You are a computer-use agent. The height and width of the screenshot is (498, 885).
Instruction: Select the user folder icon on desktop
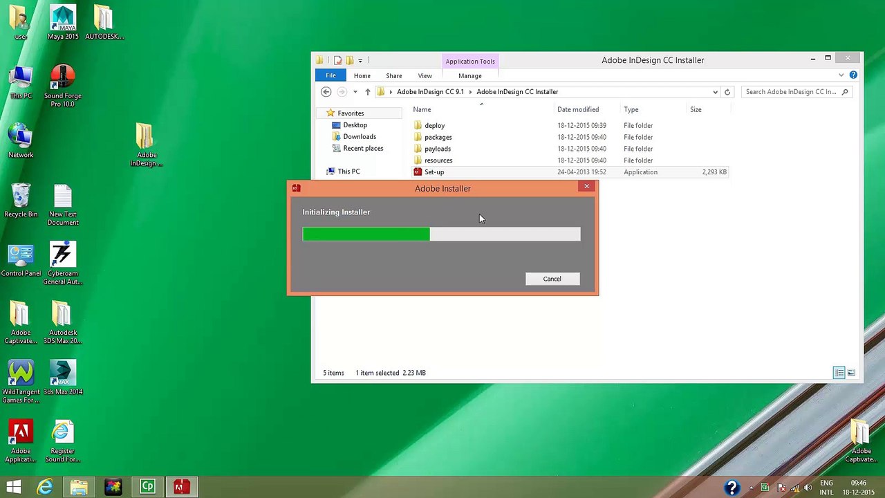point(21,22)
